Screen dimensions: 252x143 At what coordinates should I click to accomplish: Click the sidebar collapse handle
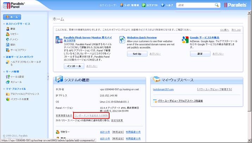[48, 77]
